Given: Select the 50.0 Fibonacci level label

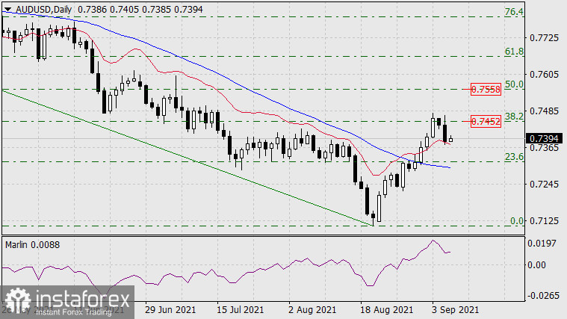Looking at the screenshot, I should (513, 85).
